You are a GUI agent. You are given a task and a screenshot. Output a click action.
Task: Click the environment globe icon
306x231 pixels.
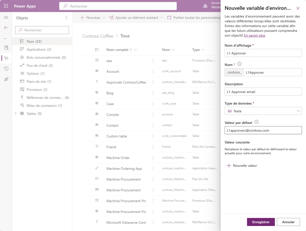[205, 6]
